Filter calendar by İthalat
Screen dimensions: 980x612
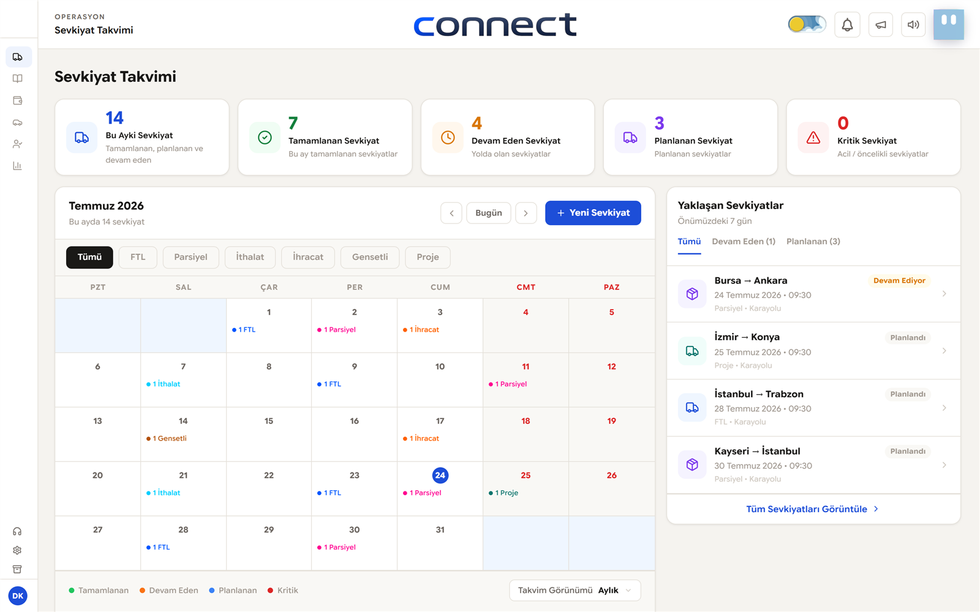[x=250, y=257]
